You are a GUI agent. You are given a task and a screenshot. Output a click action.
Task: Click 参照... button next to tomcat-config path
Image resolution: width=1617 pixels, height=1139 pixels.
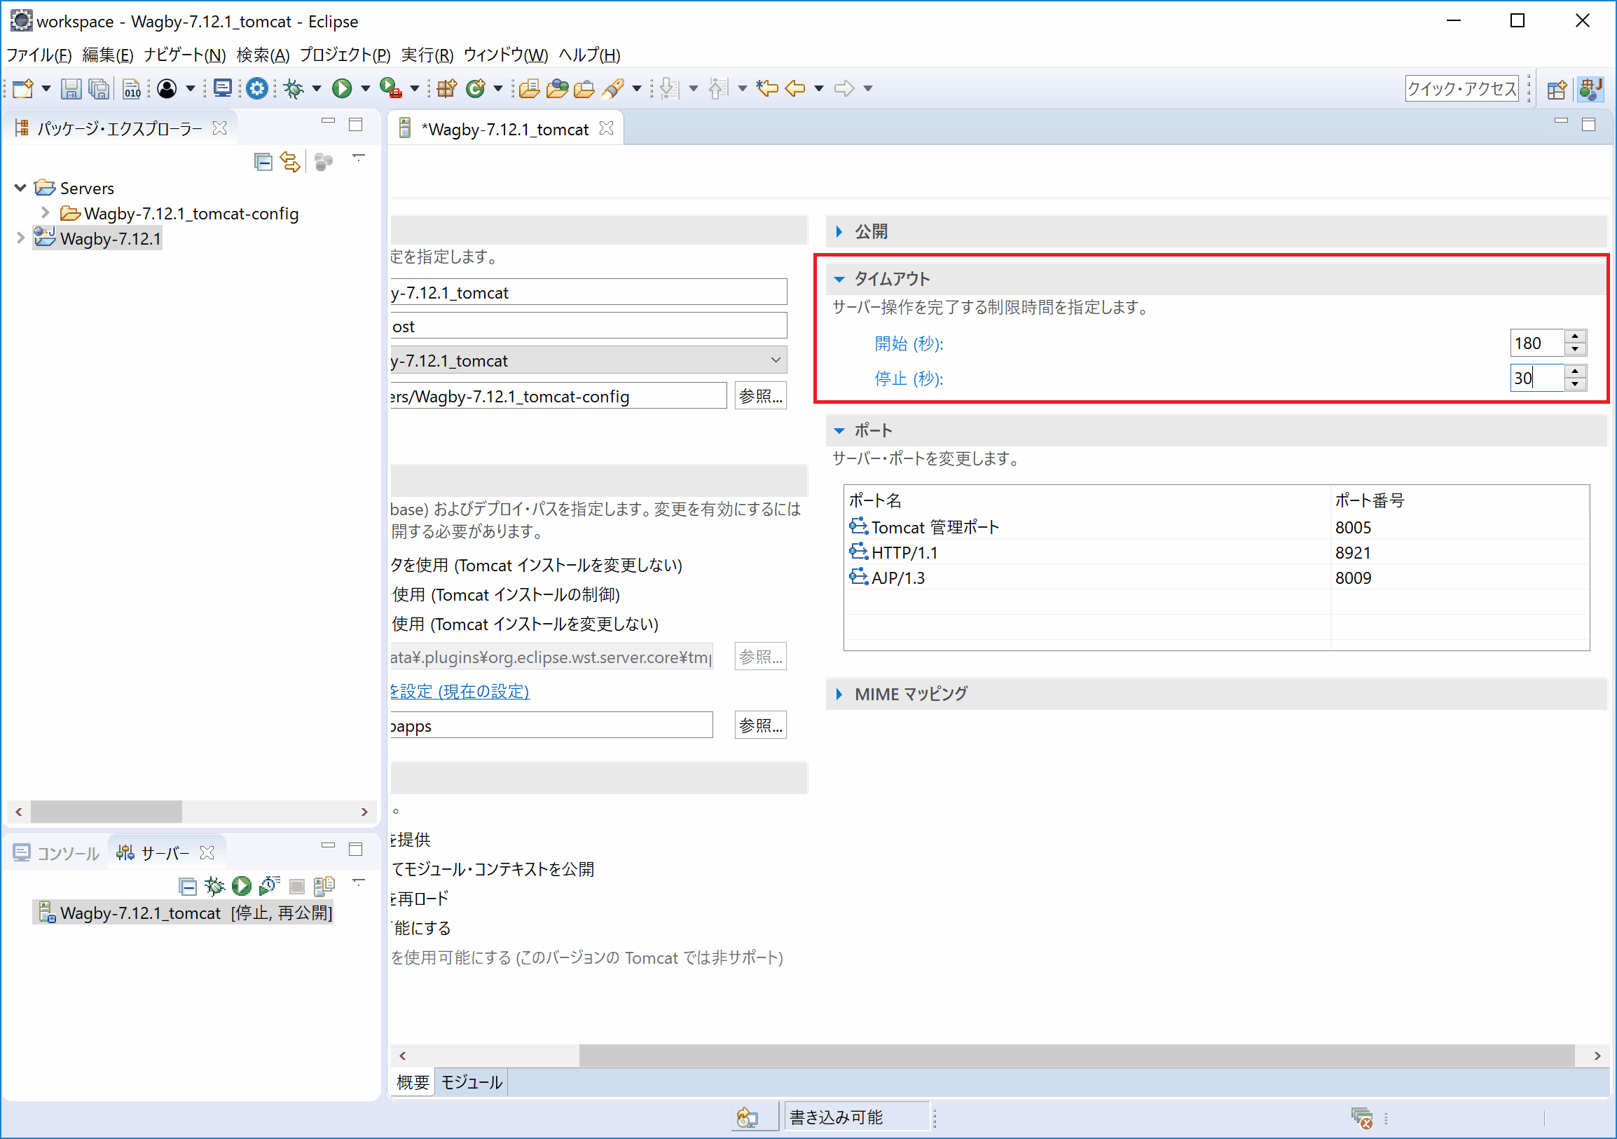click(x=761, y=397)
